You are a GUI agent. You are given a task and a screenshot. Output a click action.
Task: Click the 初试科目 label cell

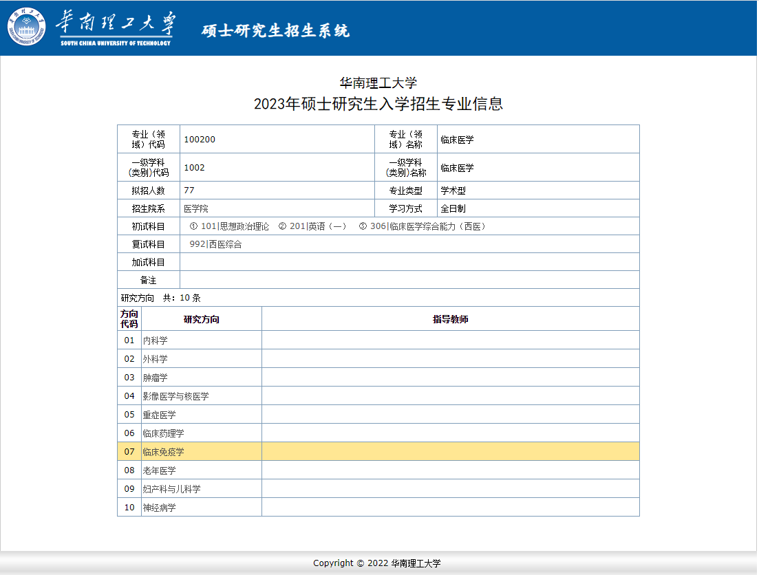pos(149,226)
